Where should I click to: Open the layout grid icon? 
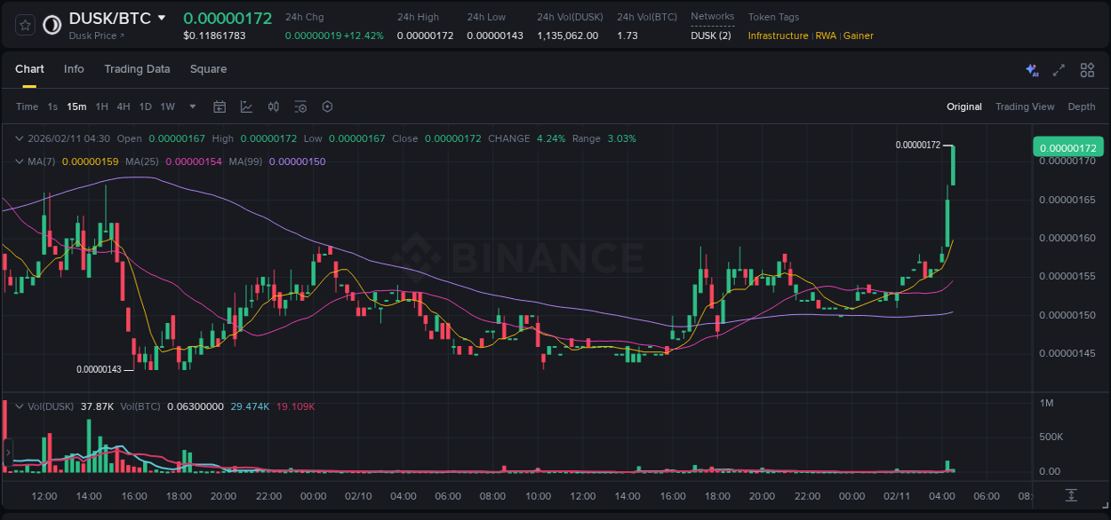point(1087,70)
